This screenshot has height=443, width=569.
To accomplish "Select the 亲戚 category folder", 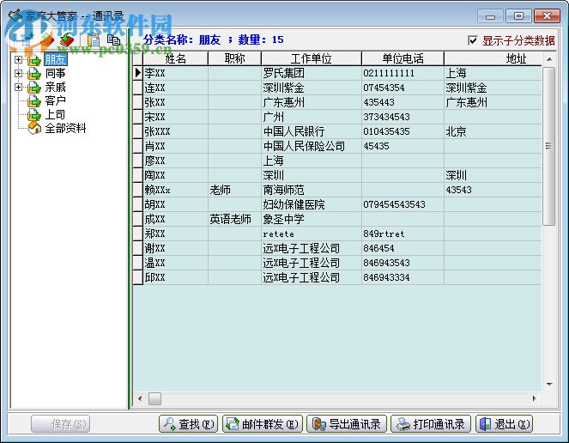I will (55, 88).
